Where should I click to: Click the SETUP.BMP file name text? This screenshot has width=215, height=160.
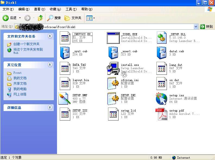pyautogui.click(x=80, y=95)
